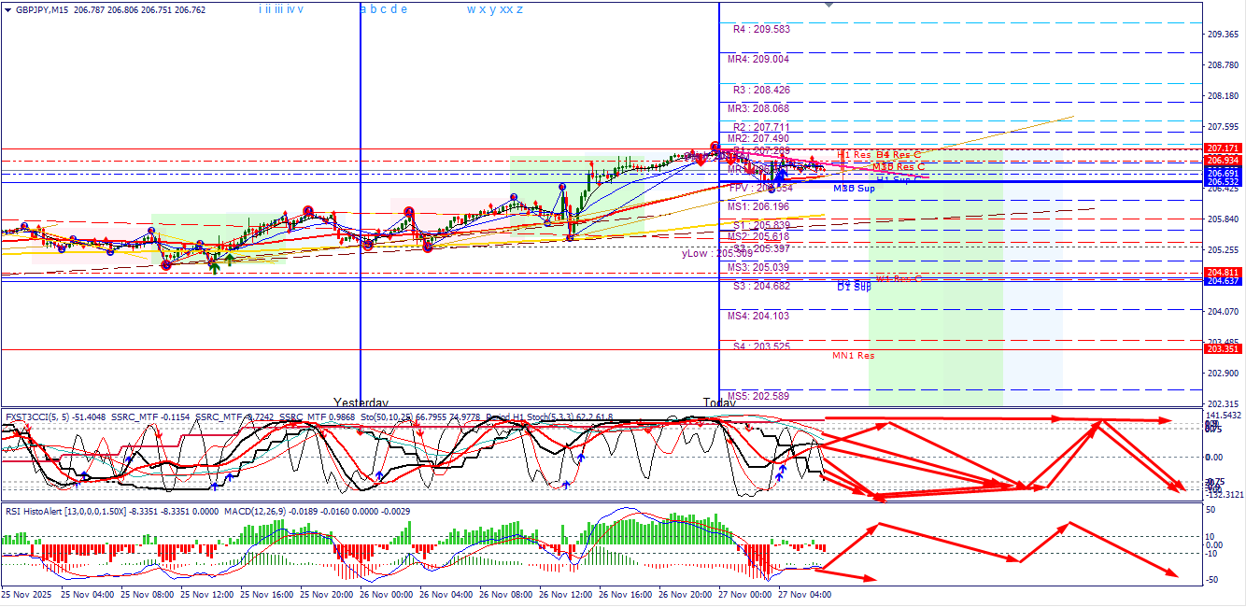Click the MN1 Res resistance label
The width and height of the screenshot is (1246, 607).
click(x=854, y=356)
